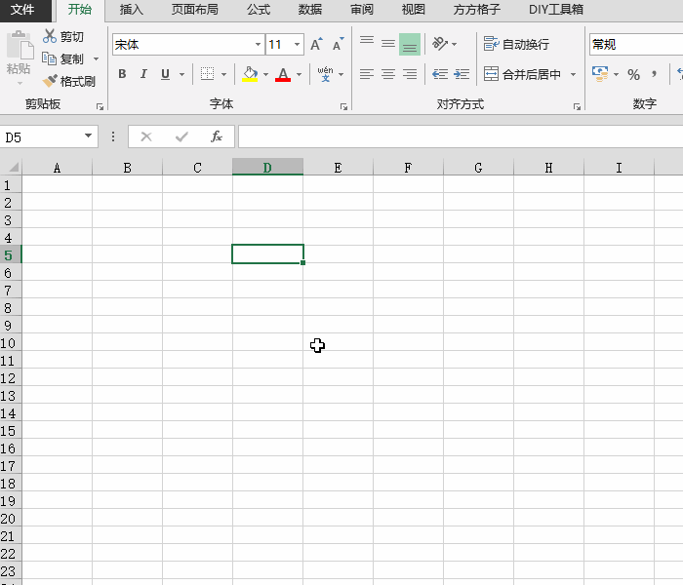
Task: Select column G header
Action: (x=478, y=168)
